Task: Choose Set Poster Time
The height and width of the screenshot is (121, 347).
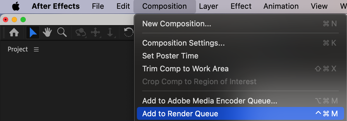Action: click(170, 56)
